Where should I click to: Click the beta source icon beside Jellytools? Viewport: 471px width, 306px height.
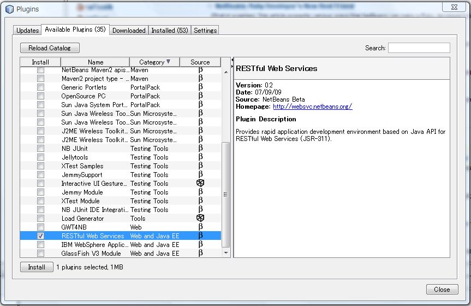[200, 157]
